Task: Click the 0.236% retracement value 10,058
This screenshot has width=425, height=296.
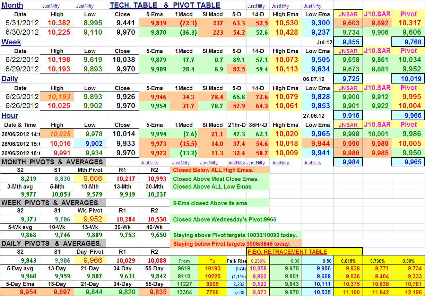Action: pos(258,268)
